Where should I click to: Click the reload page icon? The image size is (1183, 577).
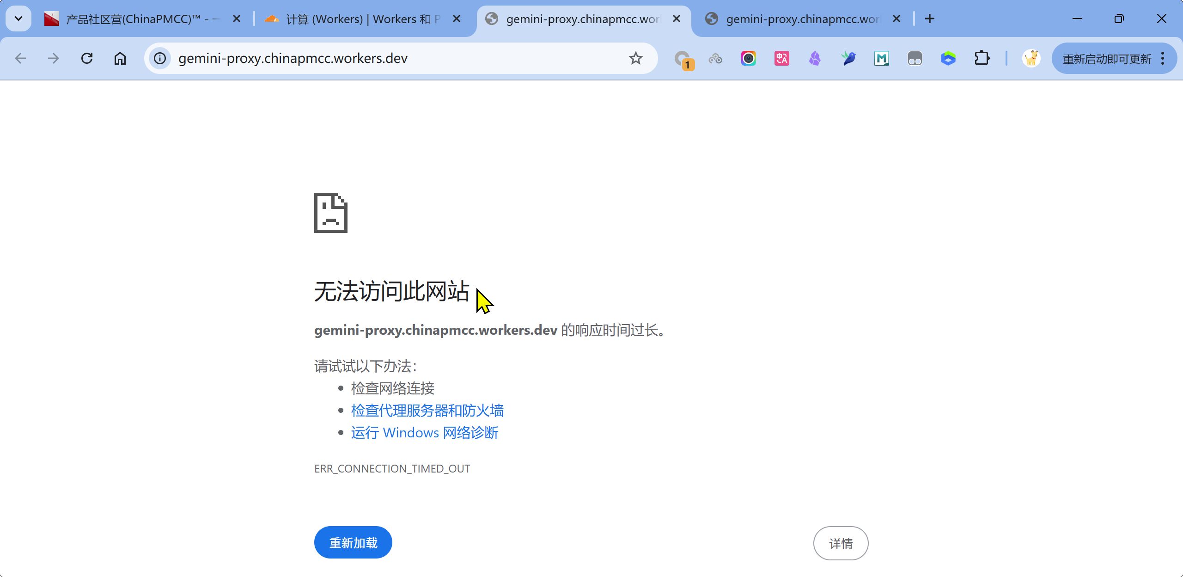point(87,58)
